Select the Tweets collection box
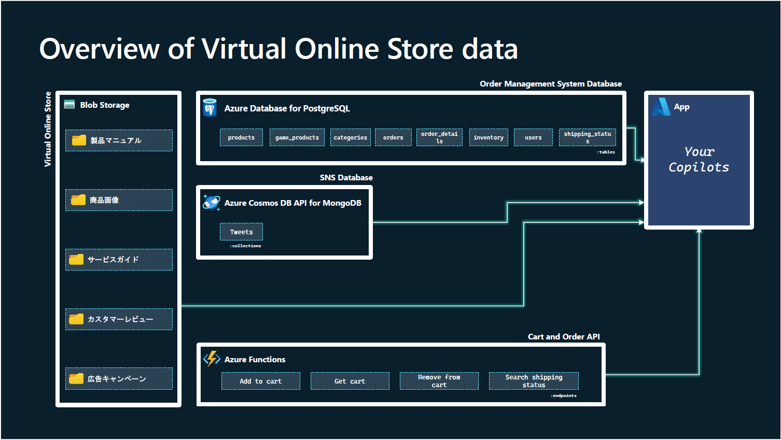This screenshot has width=781, height=440. coord(241,232)
